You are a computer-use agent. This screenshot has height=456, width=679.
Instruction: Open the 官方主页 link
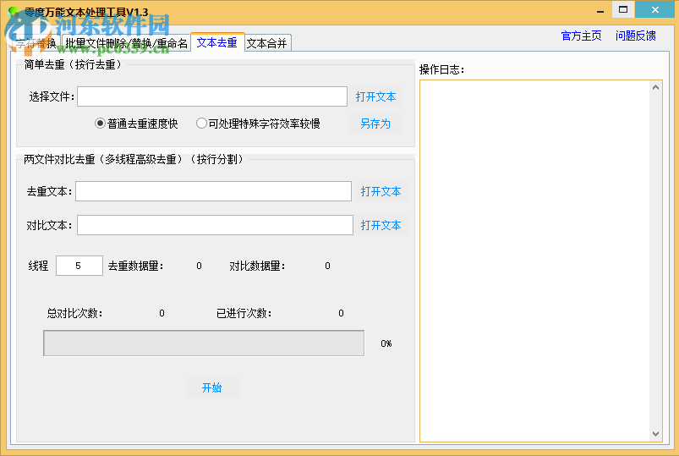[x=581, y=36]
